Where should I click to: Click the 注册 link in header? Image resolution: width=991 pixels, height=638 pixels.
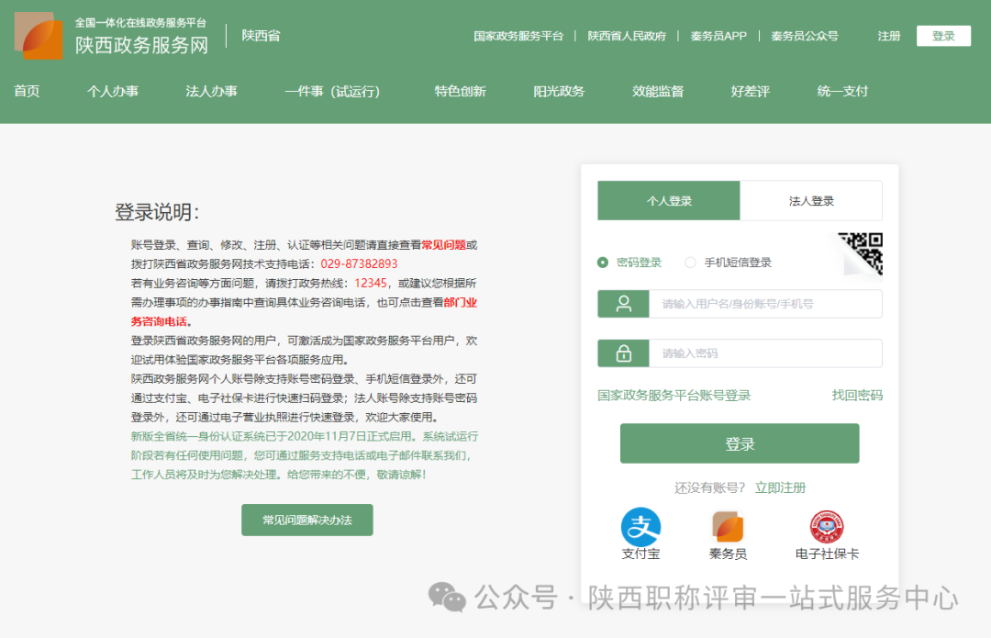[888, 36]
